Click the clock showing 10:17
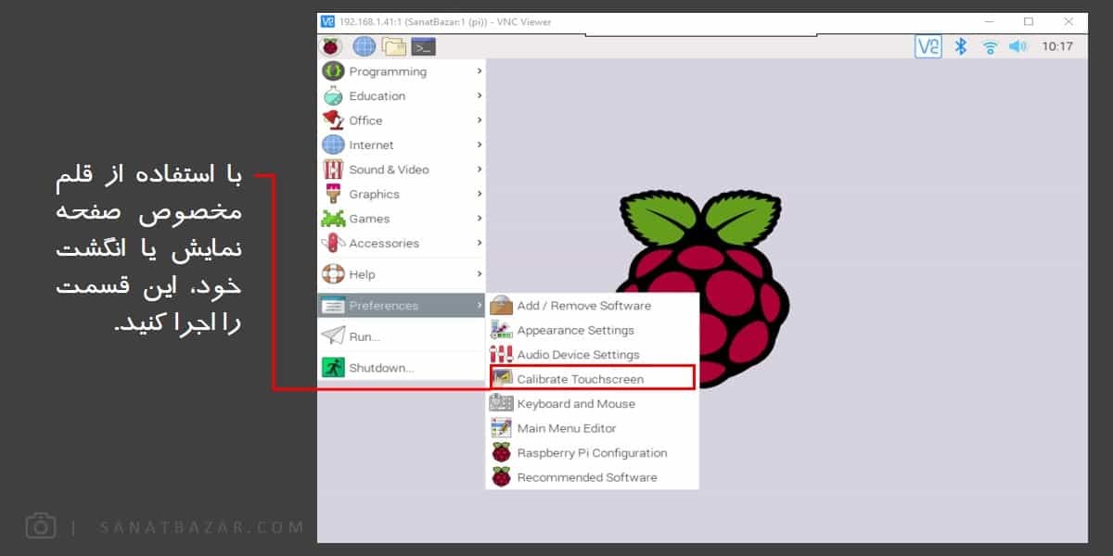The width and height of the screenshot is (1113, 556). coord(1057,46)
